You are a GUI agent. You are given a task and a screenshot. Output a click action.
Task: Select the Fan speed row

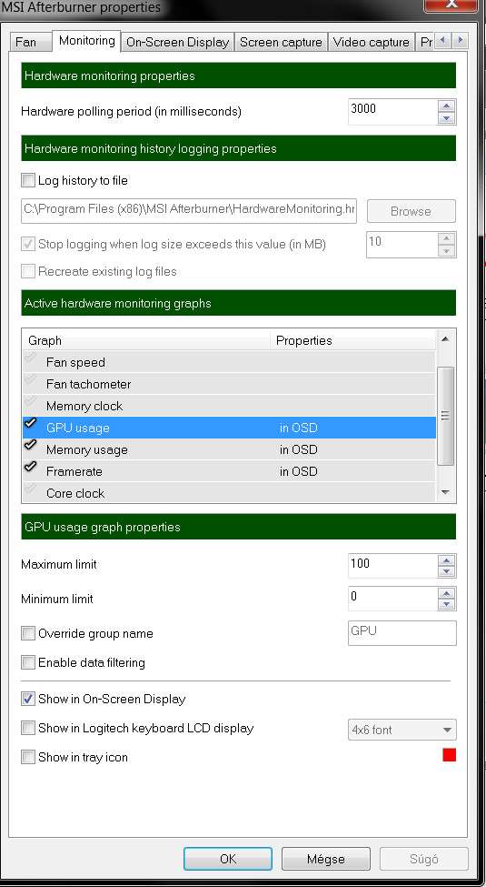229,362
